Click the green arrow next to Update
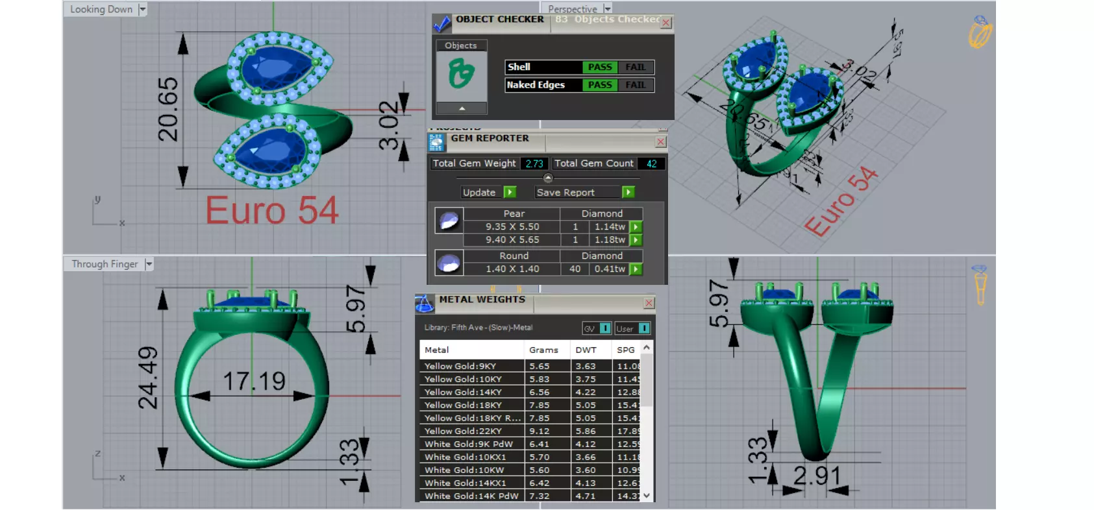 click(x=510, y=192)
